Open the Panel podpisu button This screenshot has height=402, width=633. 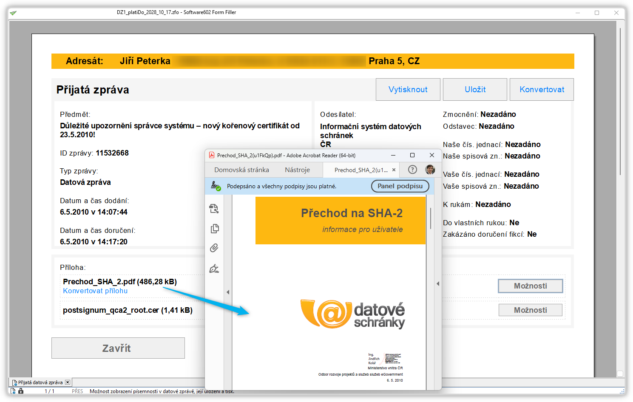tap(400, 186)
